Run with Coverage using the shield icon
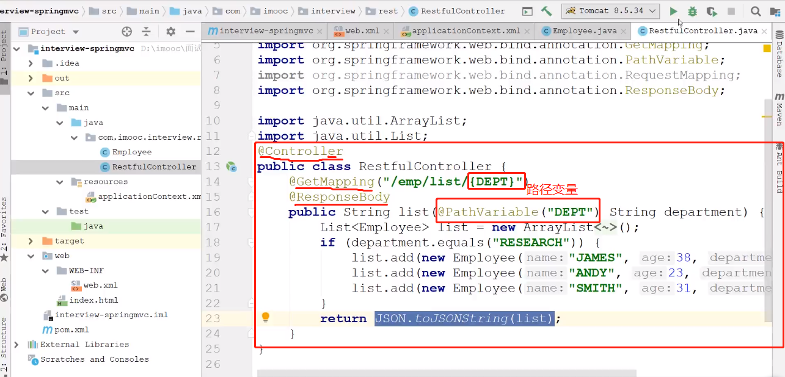The width and height of the screenshot is (785, 377). click(712, 11)
